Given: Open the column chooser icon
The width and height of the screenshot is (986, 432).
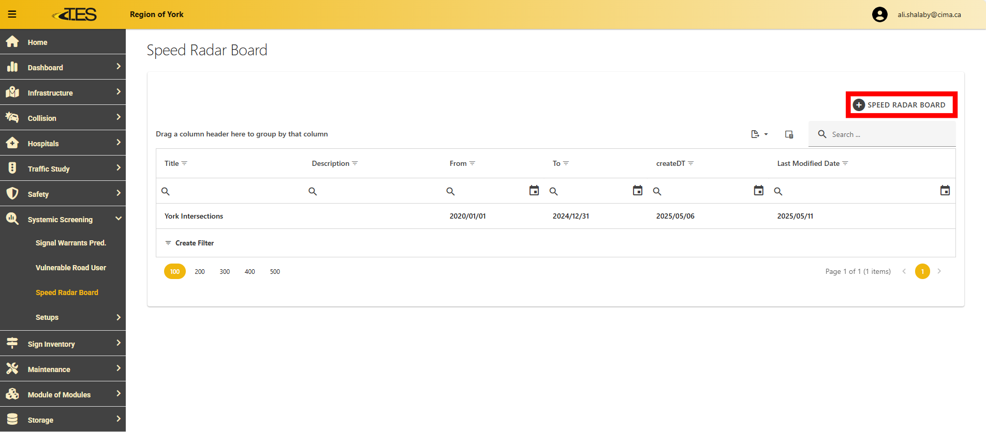Looking at the screenshot, I should pyautogui.click(x=789, y=134).
